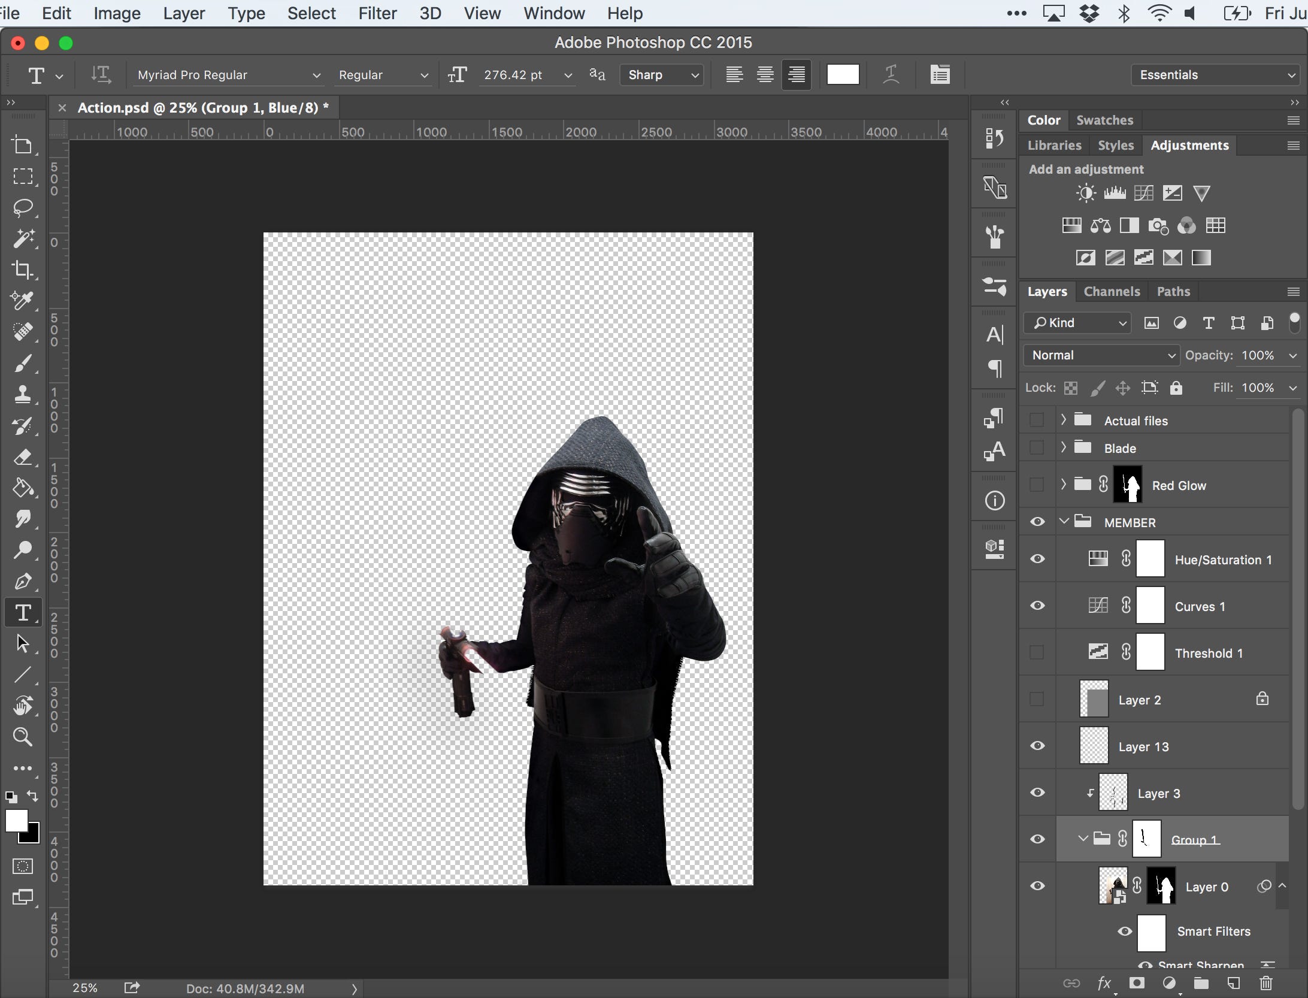Toggle the character and paragraph panels

(x=940, y=75)
